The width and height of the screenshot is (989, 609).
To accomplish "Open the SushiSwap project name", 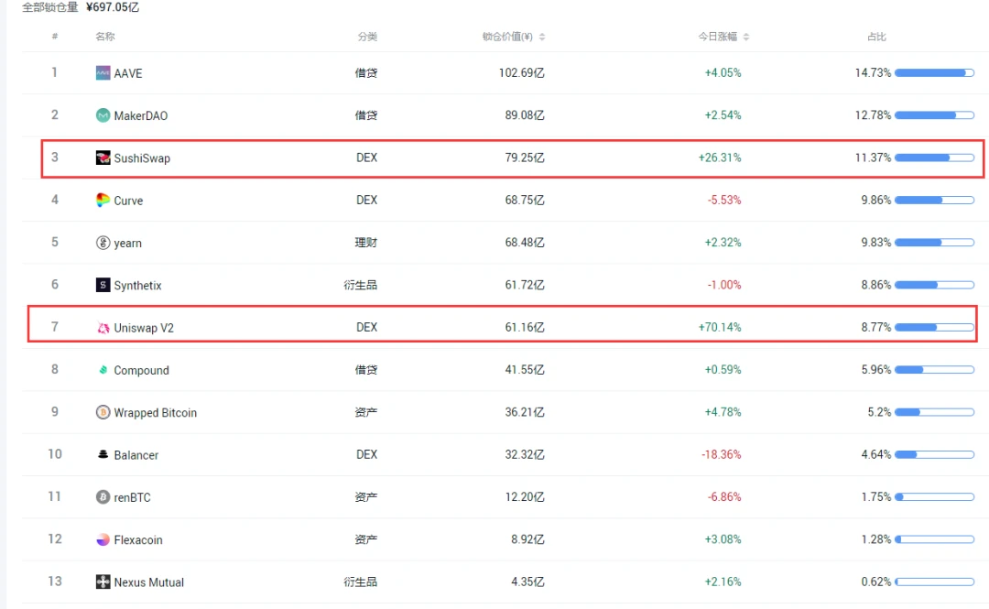I will (x=142, y=158).
